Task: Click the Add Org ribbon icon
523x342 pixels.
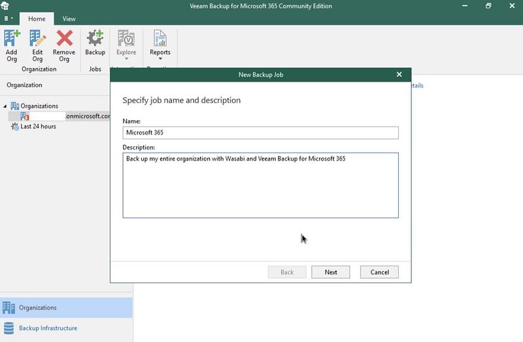Action: (12, 38)
